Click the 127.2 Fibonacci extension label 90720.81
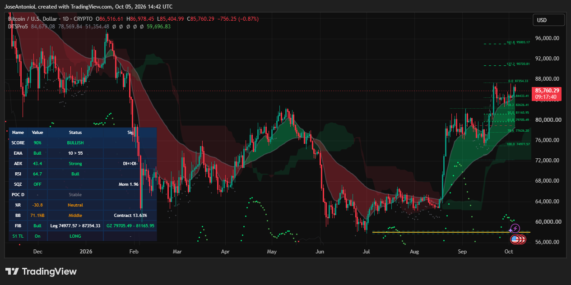Viewport: 571px width, 285px height. [518, 64]
